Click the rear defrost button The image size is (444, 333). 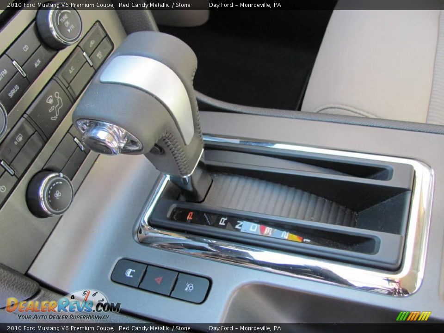[x=18, y=139]
